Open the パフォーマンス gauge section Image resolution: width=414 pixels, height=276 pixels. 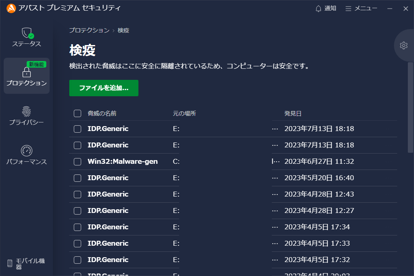pyautogui.click(x=26, y=155)
